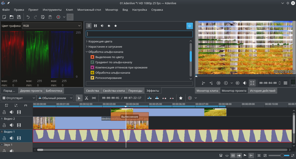Open the Цвет графика RGB dropdown
The width and height of the screenshot is (296, 159).
[51, 26]
